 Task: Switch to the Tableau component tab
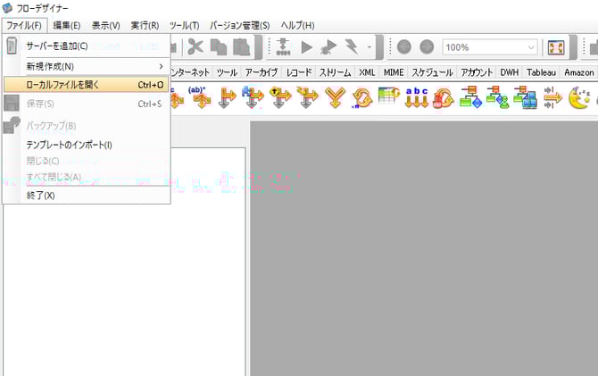pos(541,72)
